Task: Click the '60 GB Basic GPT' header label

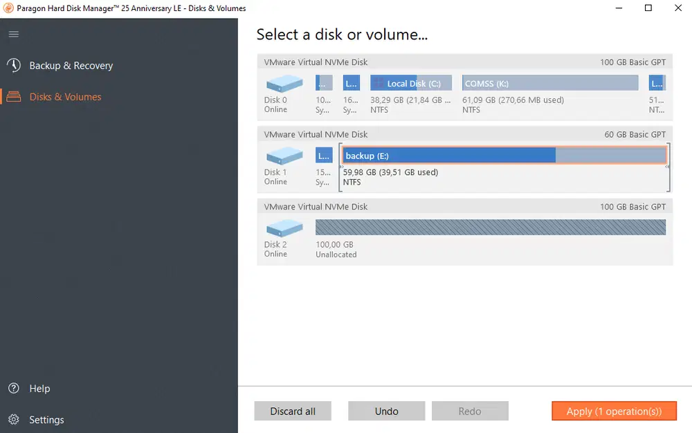Action: 635,134
